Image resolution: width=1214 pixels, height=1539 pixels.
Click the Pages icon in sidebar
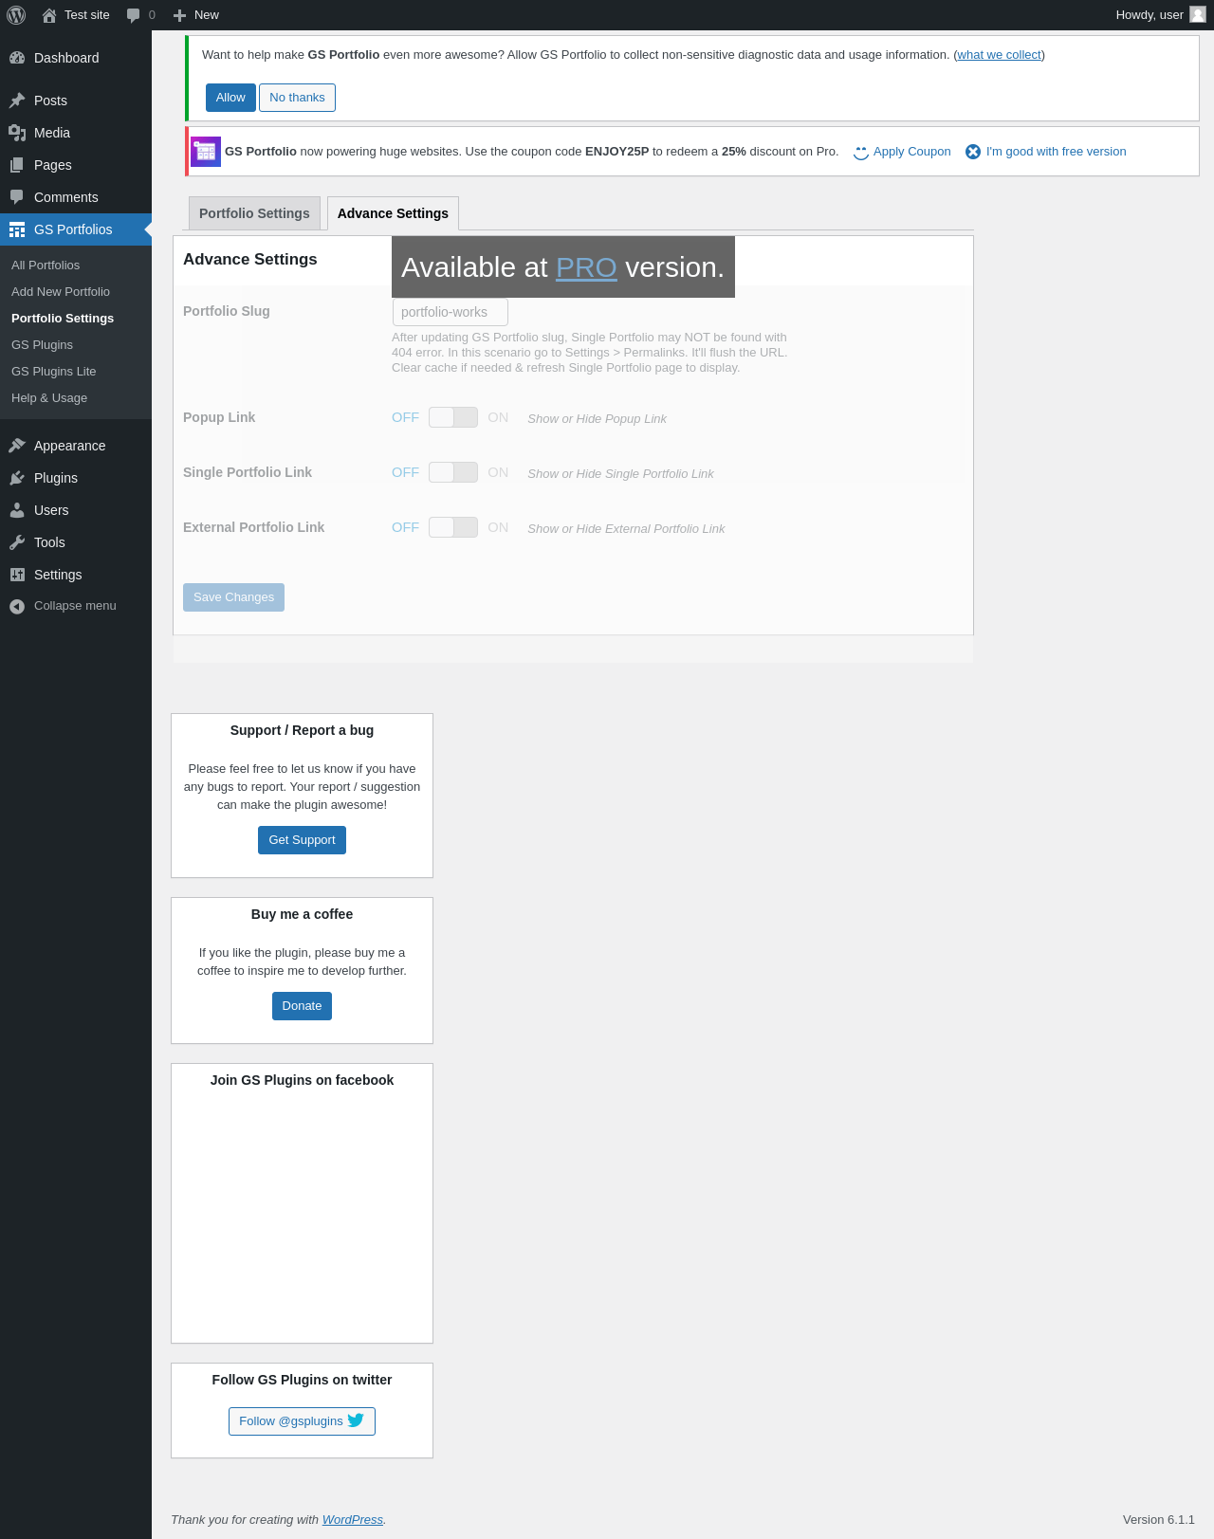[17, 165]
